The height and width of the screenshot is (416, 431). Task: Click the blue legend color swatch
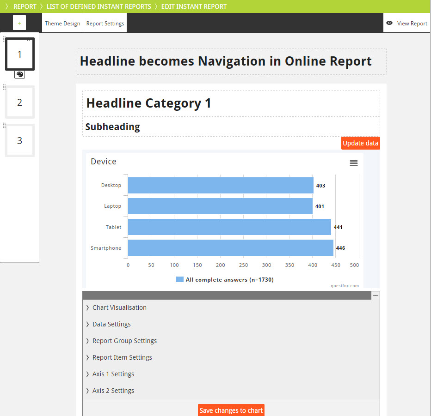180,279
